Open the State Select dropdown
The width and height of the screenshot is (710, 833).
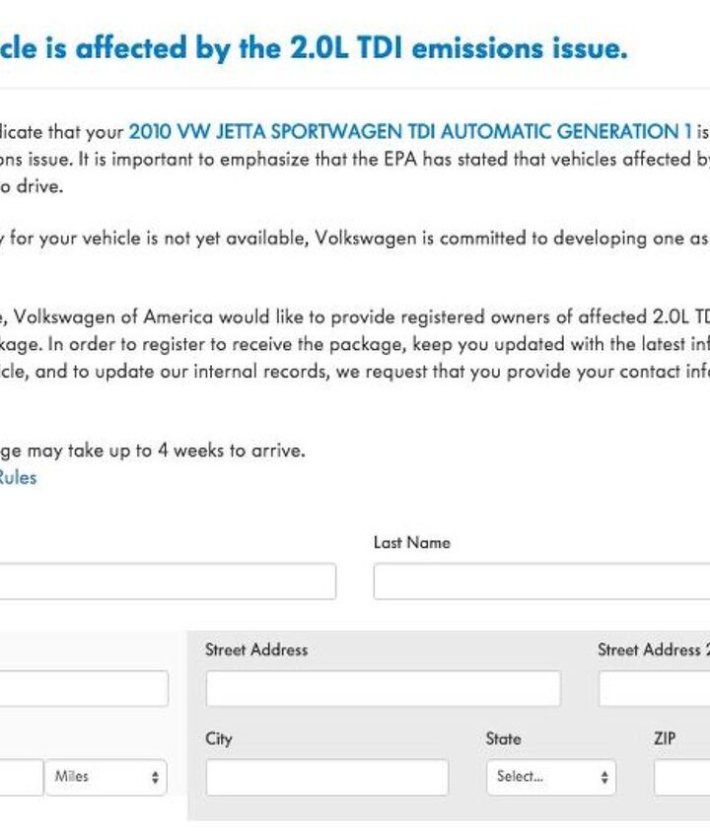click(551, 777)
